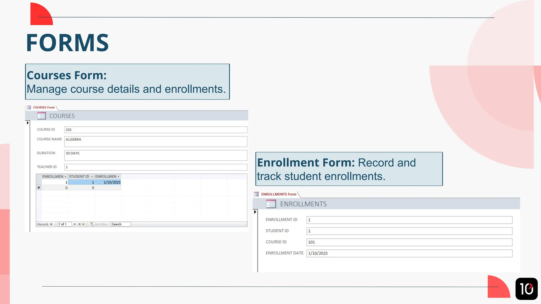Create new blank record in subform navigator
Screen dimensions: 541x304
point(84,224)
